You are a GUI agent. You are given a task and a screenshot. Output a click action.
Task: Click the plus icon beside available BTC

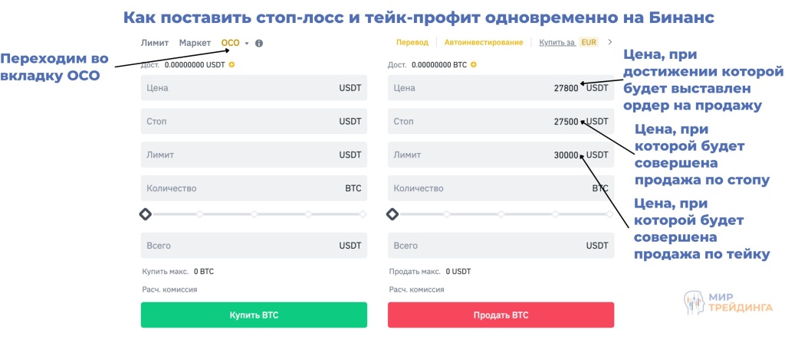click(474, 65)
